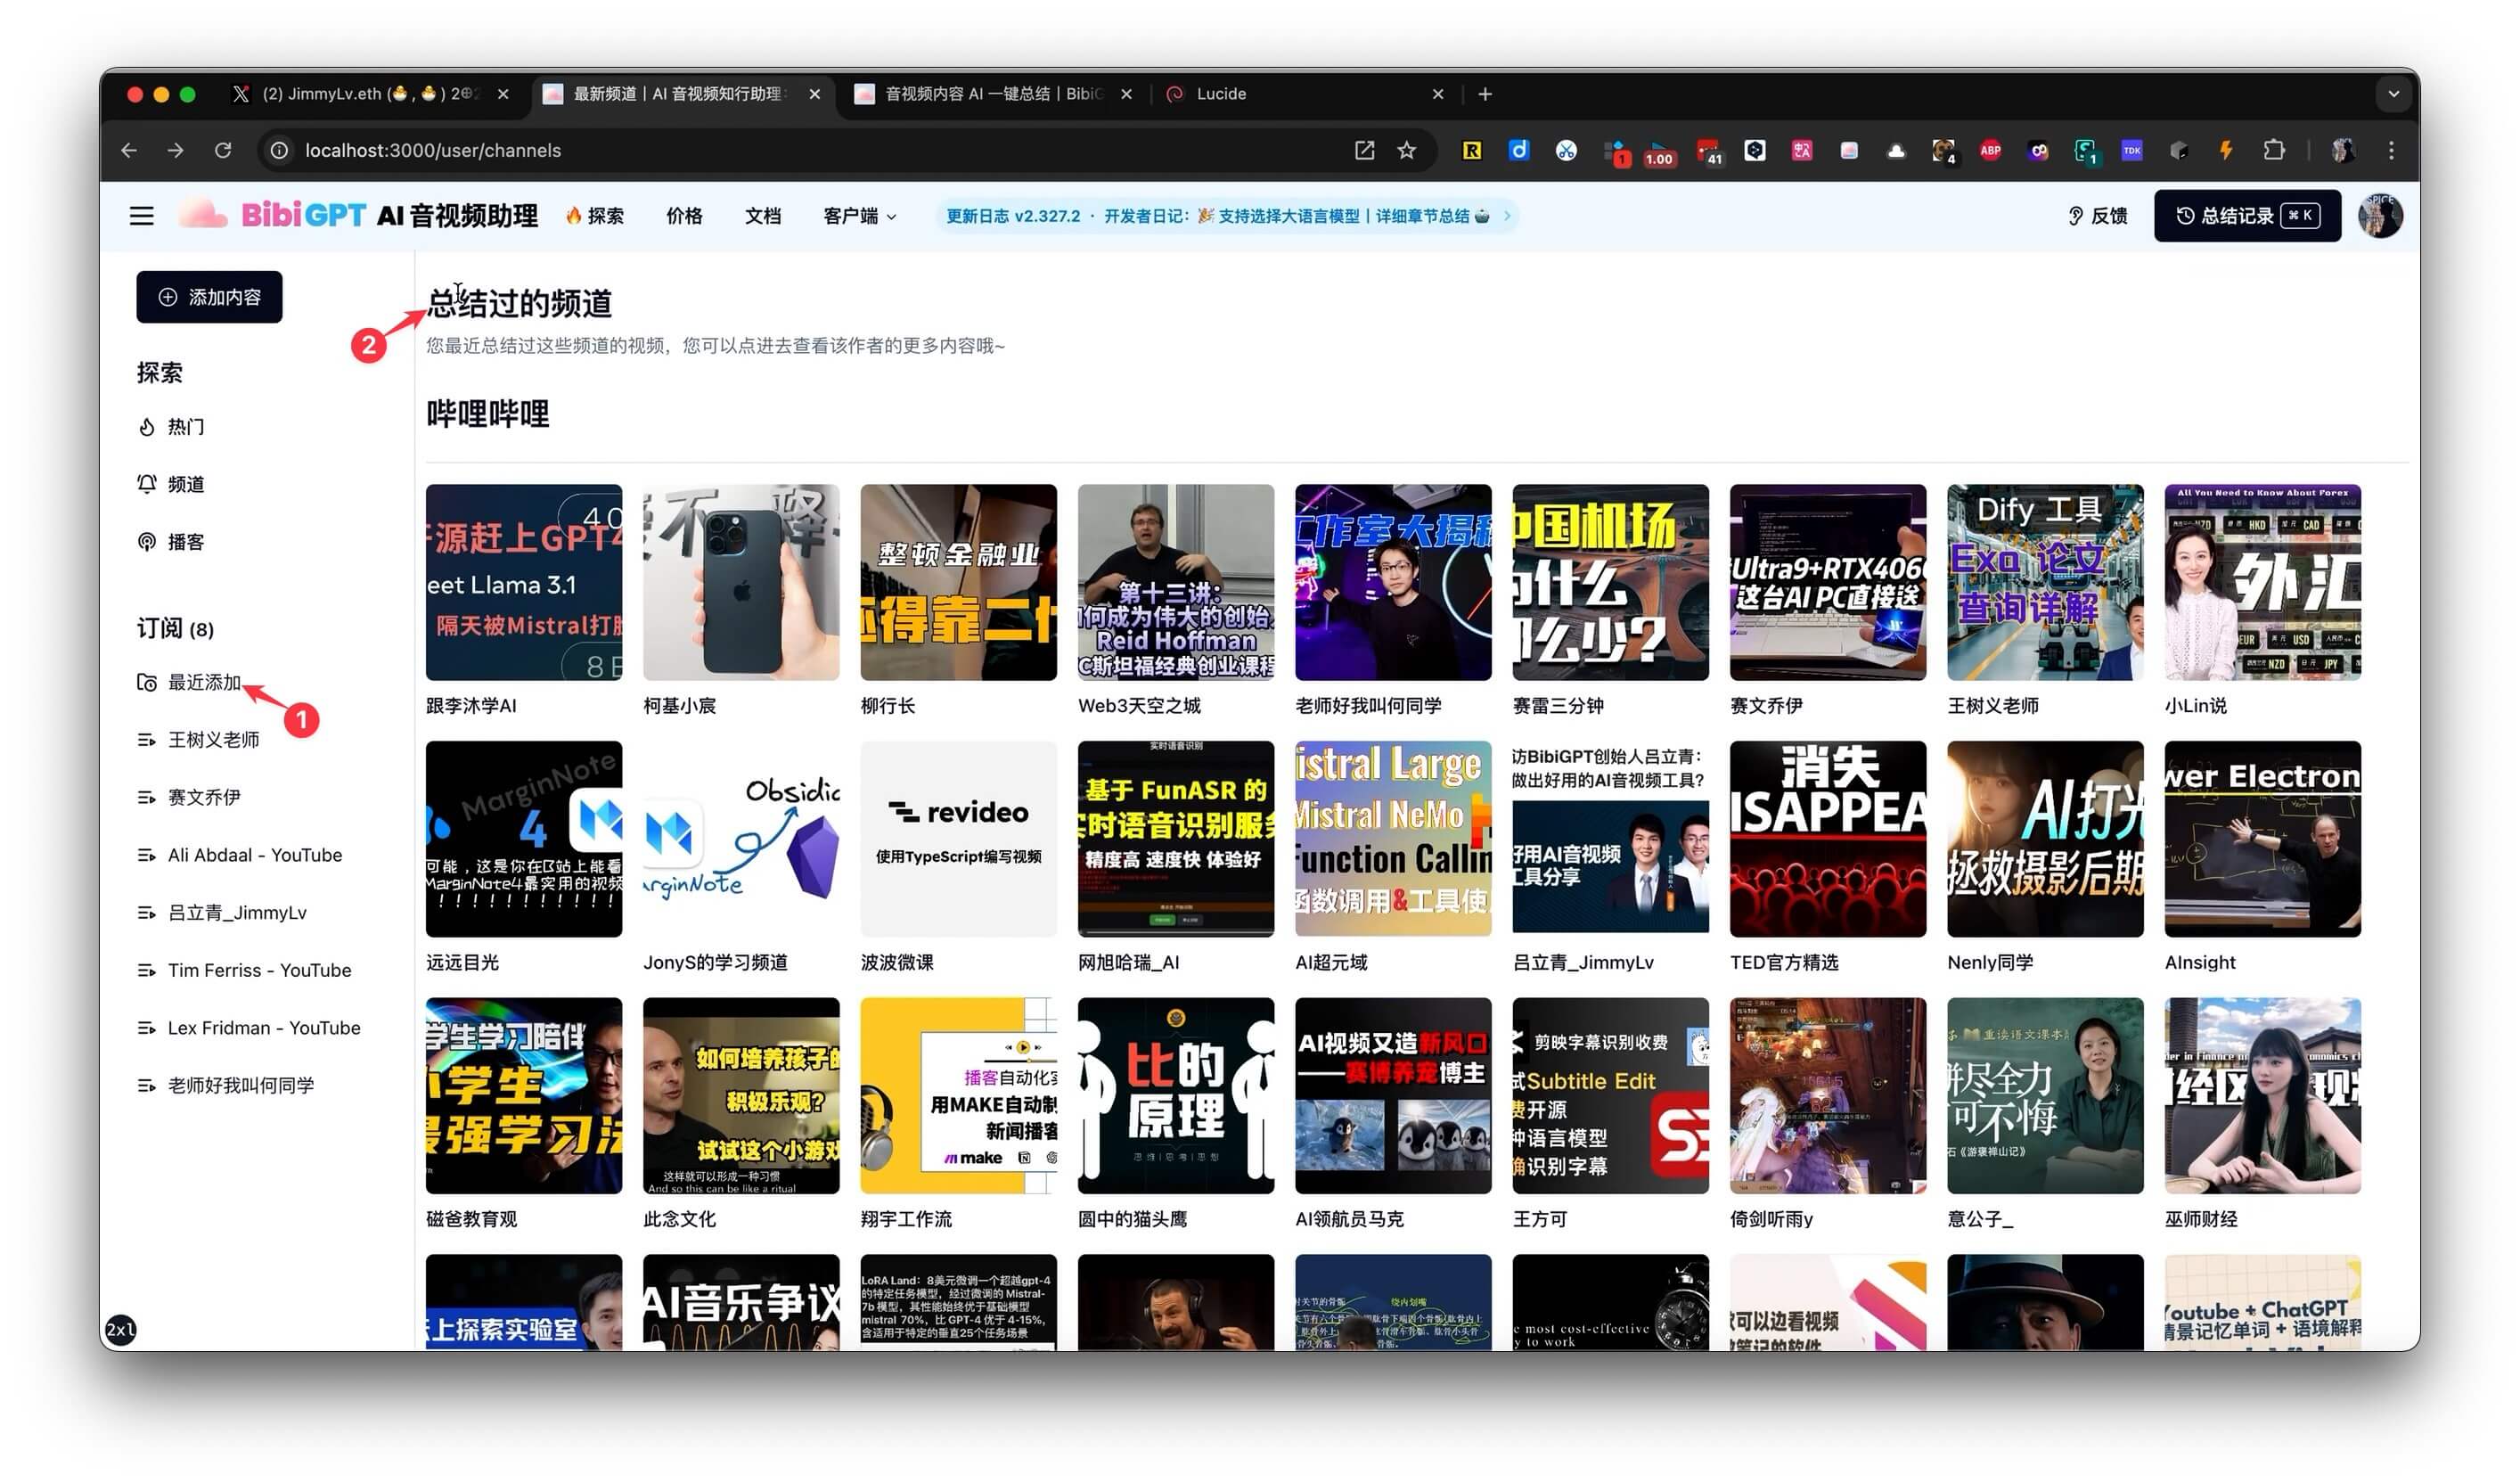Click the 频道 bell icon in sidebar
2520x1483 pixels.
pyautogui.click(x=147, y=484)
